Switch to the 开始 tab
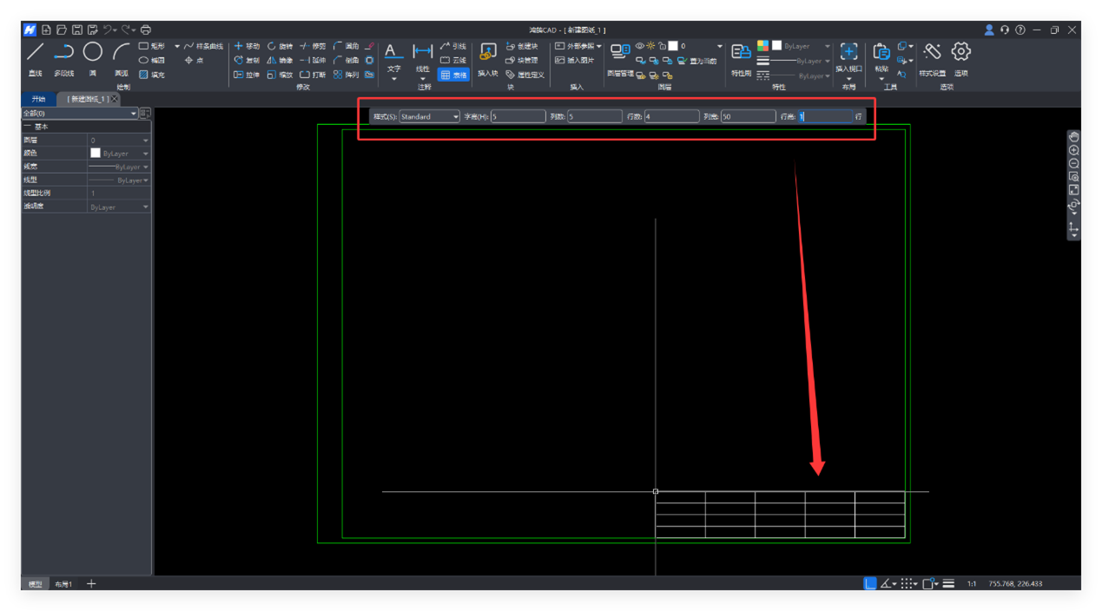The width and height of the screenshot is (1102, 611). point(38,99)
